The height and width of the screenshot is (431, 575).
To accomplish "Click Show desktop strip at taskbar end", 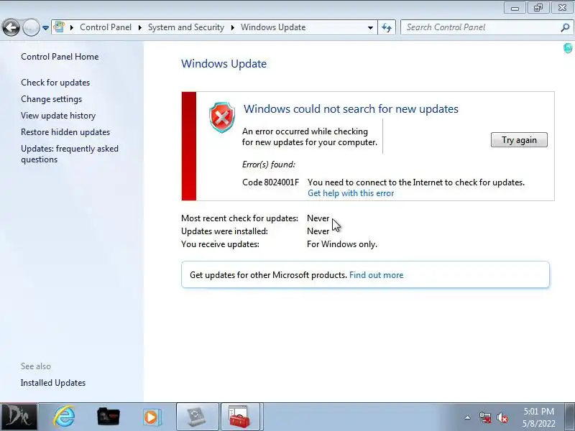I will [570, 417].
